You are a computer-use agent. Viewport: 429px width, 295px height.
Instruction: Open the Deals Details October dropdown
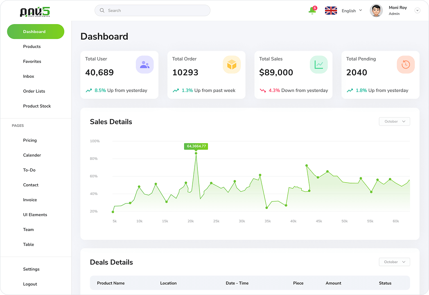[394, 262]
